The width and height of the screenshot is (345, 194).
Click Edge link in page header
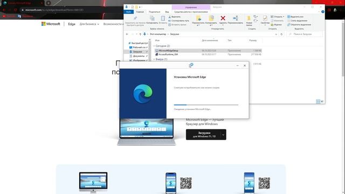point(72,24)
